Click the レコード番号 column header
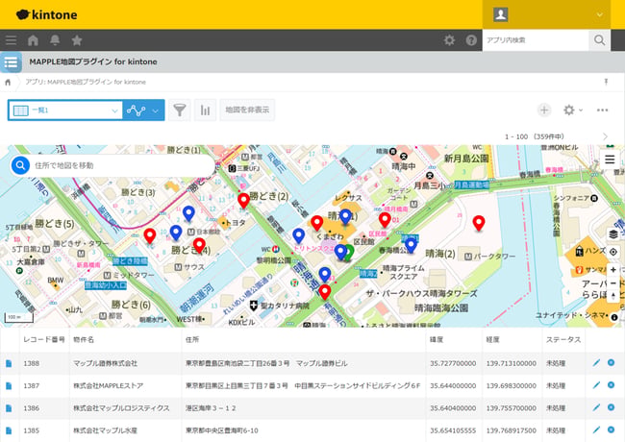 coord(44,339)
